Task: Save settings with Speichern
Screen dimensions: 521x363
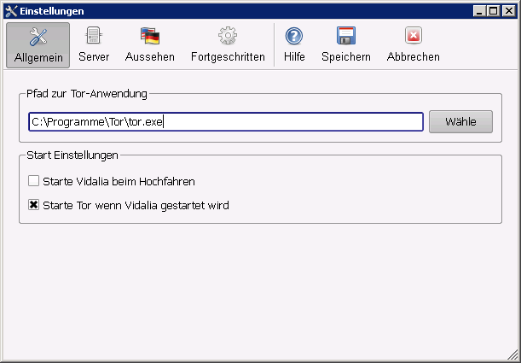Action: (346, 45)
